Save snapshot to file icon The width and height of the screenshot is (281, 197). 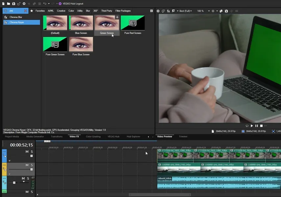tap(226, 11)
